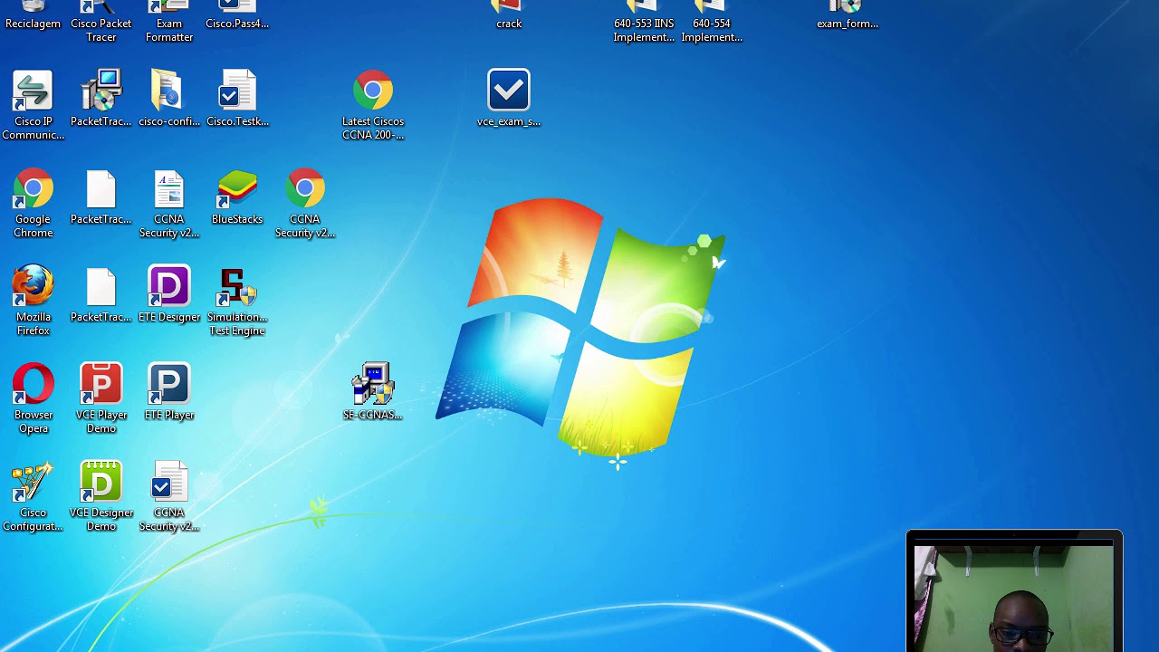This screenshot has height=652, width=1159.
Task: Open the CCNA Security v2 document beside BlueStacks
Action: click(169, 203)
